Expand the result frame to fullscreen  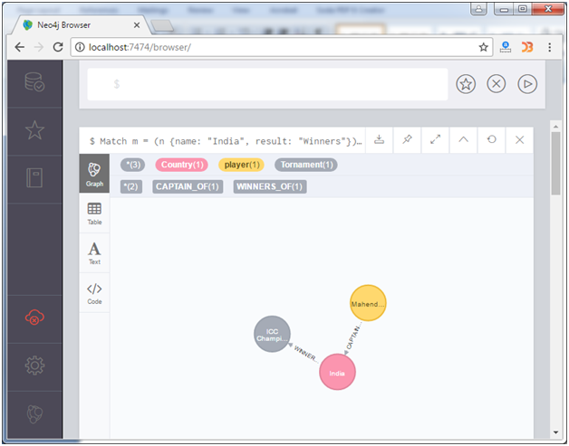point(435,140)
